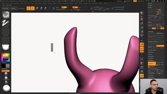Click the Move view icon
This screenshot has width=167, height=94.
[142, 63]
